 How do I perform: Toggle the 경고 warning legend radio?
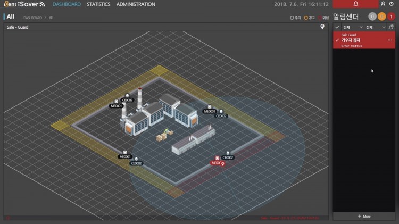(306, 18)
